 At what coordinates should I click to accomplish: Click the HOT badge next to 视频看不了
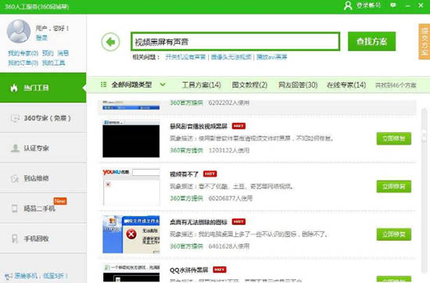point(210,174)
